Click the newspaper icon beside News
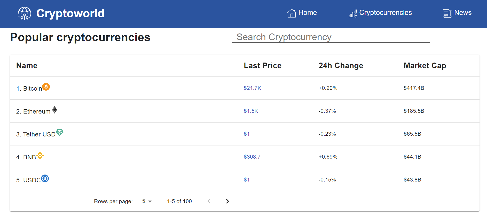 pyautogui.click(x=447, y=13)
